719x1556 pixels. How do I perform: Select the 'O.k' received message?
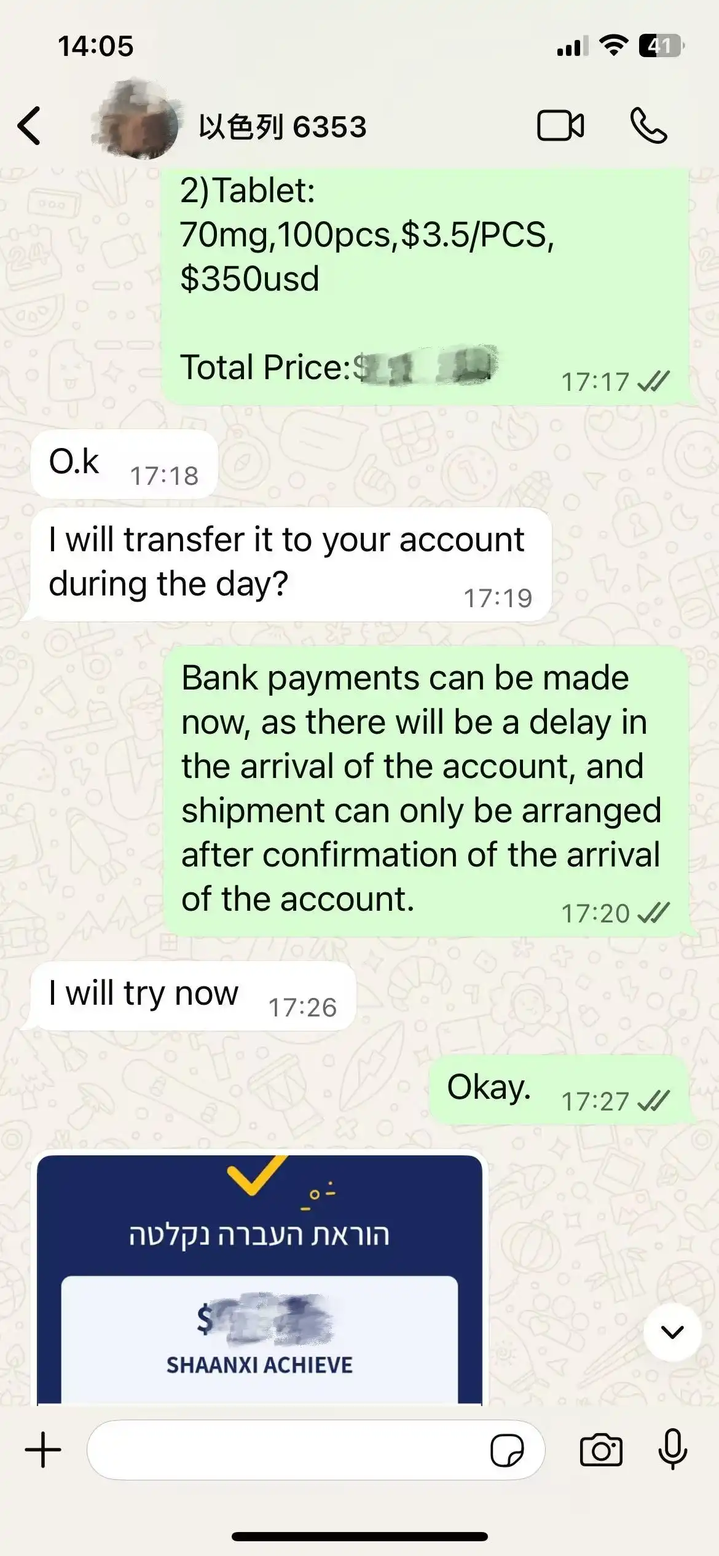click(124, 463)
